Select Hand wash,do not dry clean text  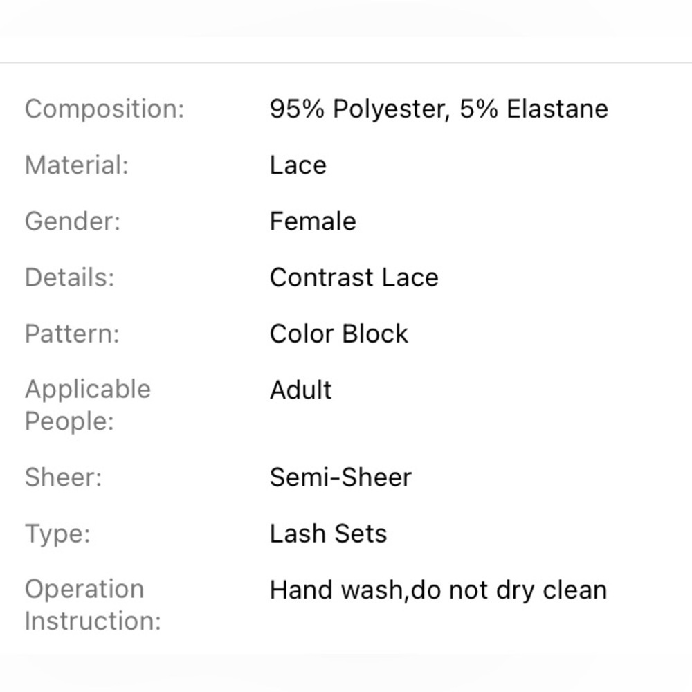439,590
